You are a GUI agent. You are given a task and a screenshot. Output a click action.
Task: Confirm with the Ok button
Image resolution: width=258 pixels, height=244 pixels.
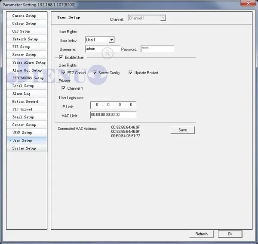(x=230, y=234)
